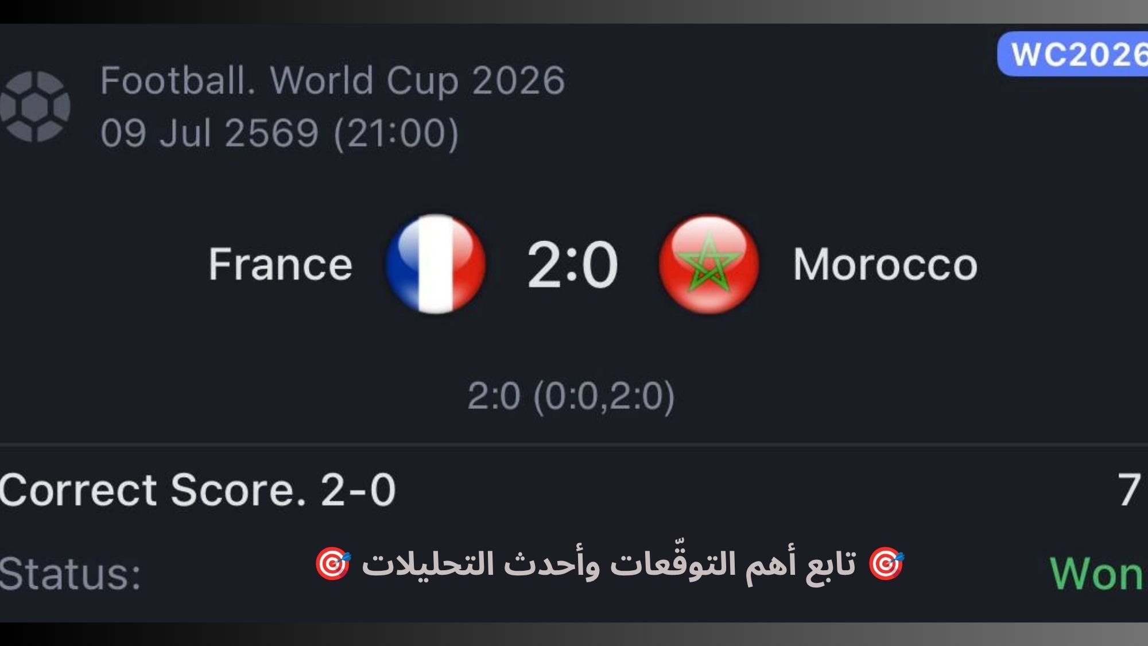
Task: Click the odds value 7
Action: (1129, 490)
